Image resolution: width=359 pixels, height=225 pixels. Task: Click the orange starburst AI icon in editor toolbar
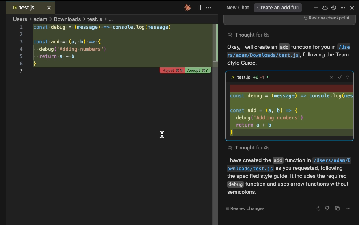(187, 8)
